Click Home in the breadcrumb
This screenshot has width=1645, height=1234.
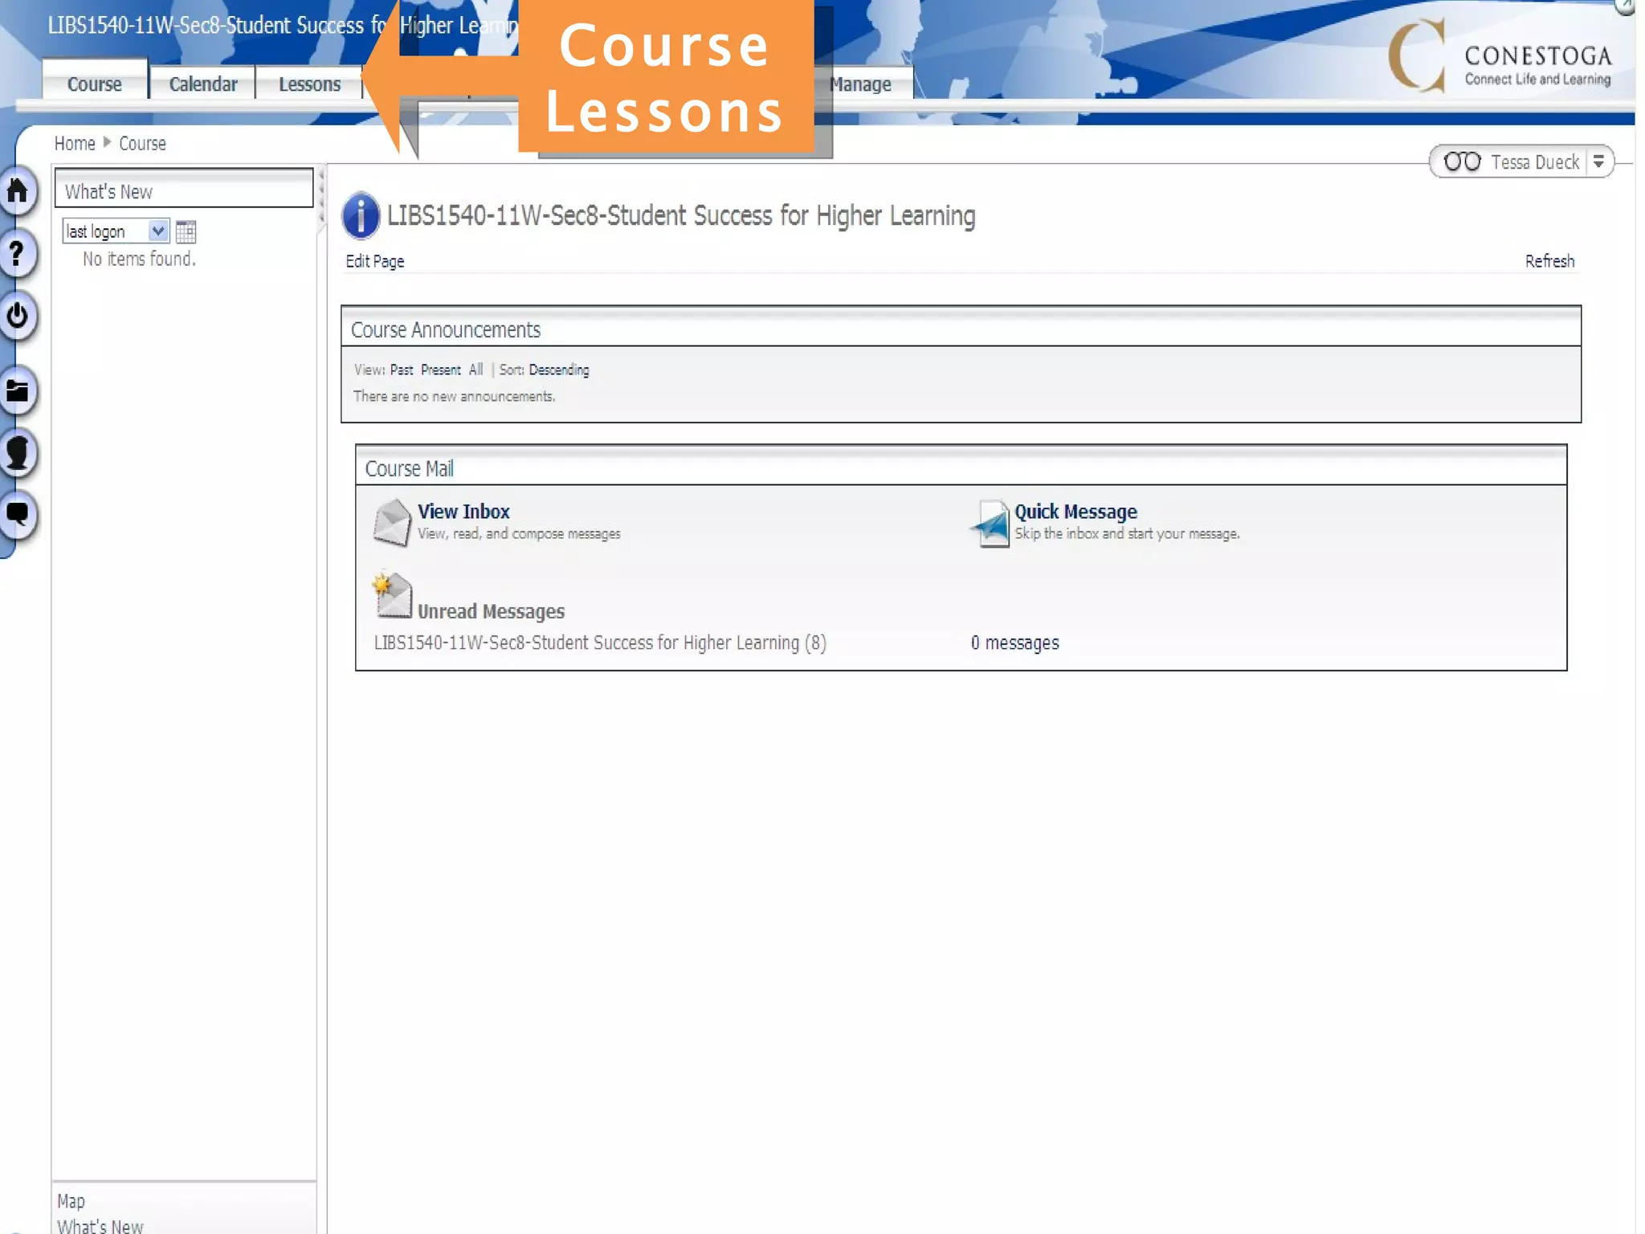(x=75, y=143)
